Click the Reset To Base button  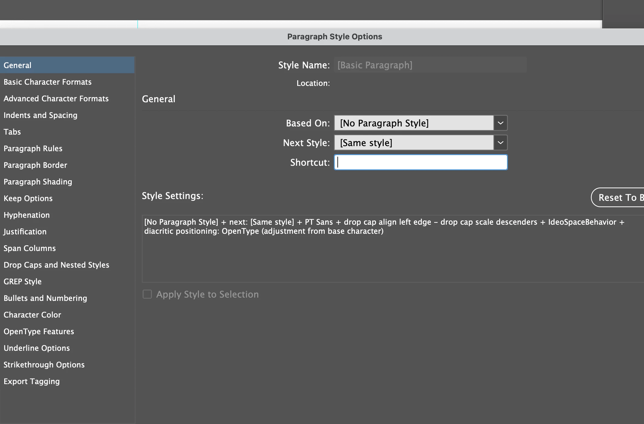tap(618, 197)
